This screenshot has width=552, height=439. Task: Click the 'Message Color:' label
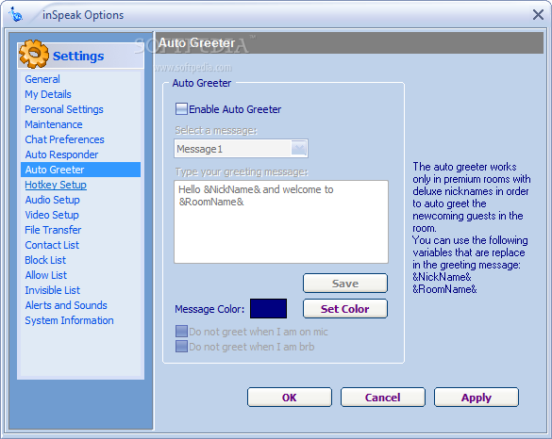pos(209,309)
